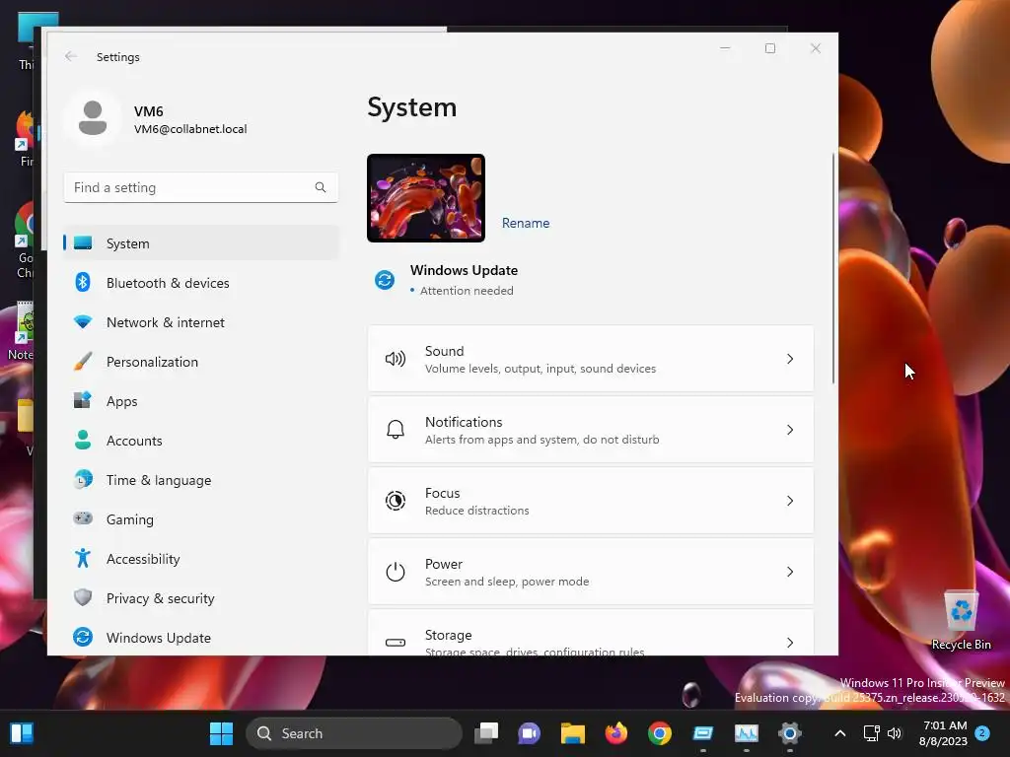
Task: Open Windows Update attention needed status
Action: pyautogui.click(x=464, y=280)
